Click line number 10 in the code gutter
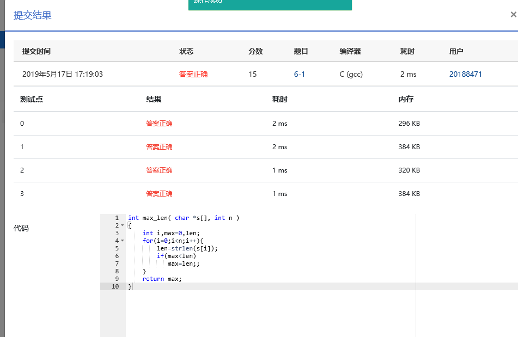The image size is (518, 337). (x=115, y=286)
